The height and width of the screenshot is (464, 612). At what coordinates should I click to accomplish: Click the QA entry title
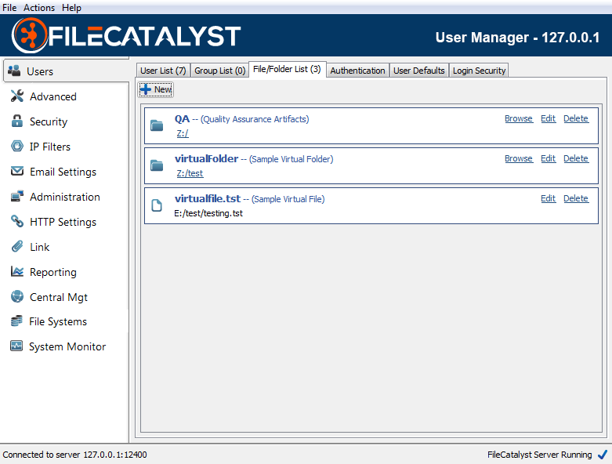pos(182,118)
